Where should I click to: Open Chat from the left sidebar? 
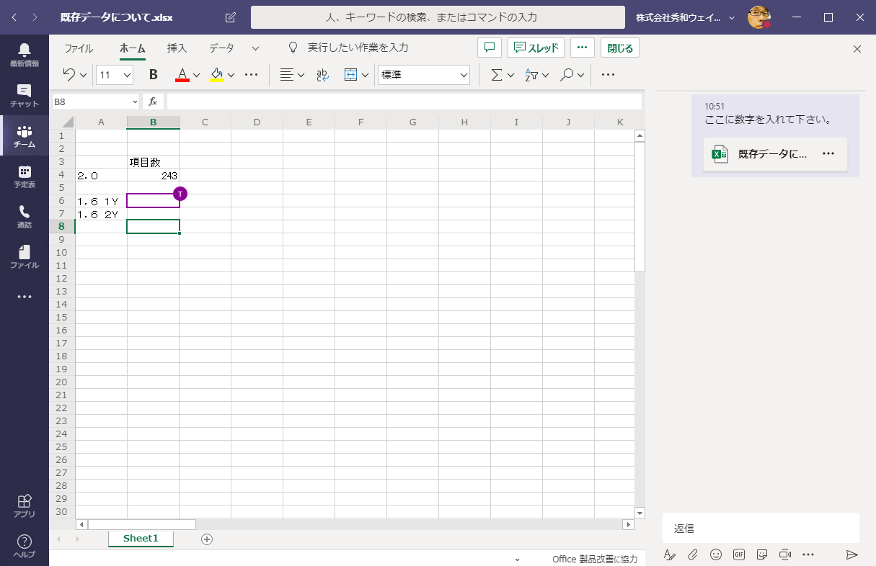tap(25, 96)
